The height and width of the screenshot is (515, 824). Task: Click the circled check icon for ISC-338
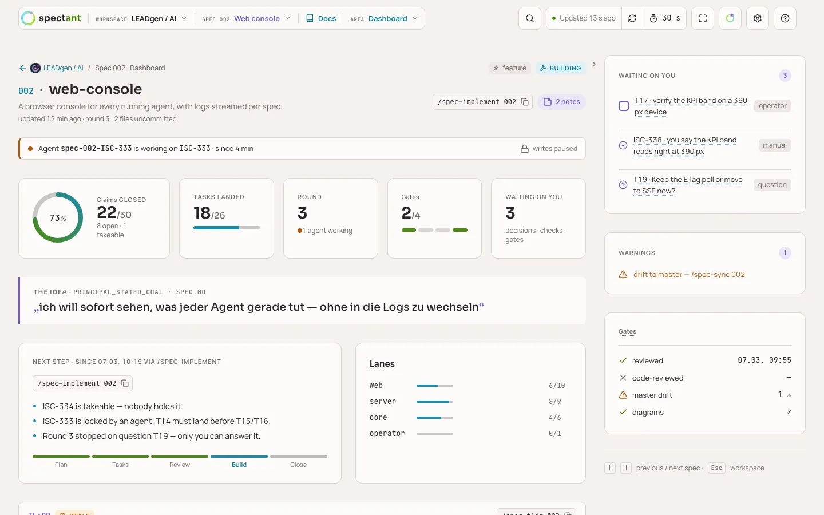pos(623,145)
